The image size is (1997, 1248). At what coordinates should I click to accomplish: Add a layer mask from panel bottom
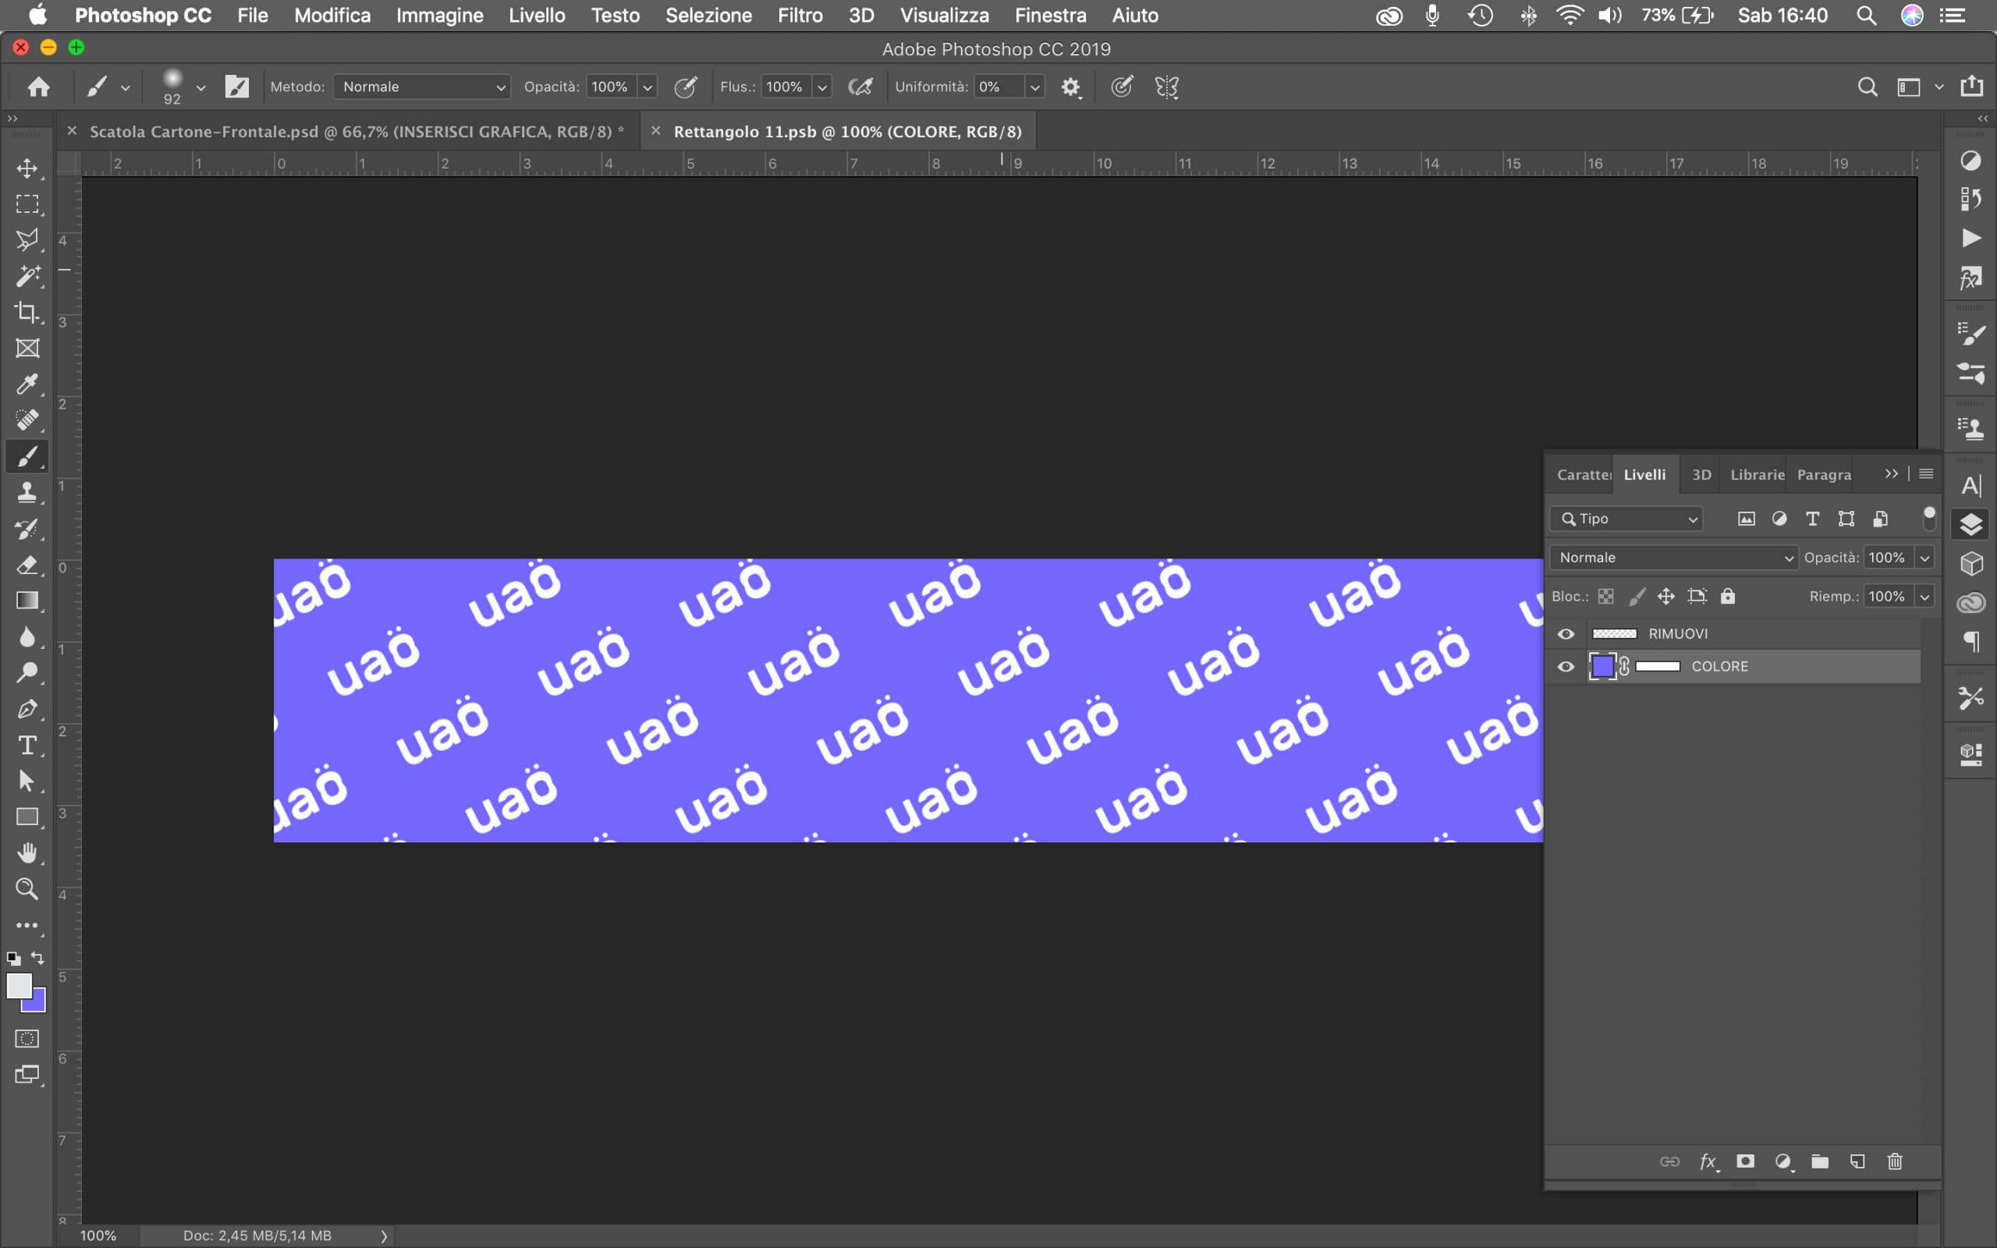1744,1161
